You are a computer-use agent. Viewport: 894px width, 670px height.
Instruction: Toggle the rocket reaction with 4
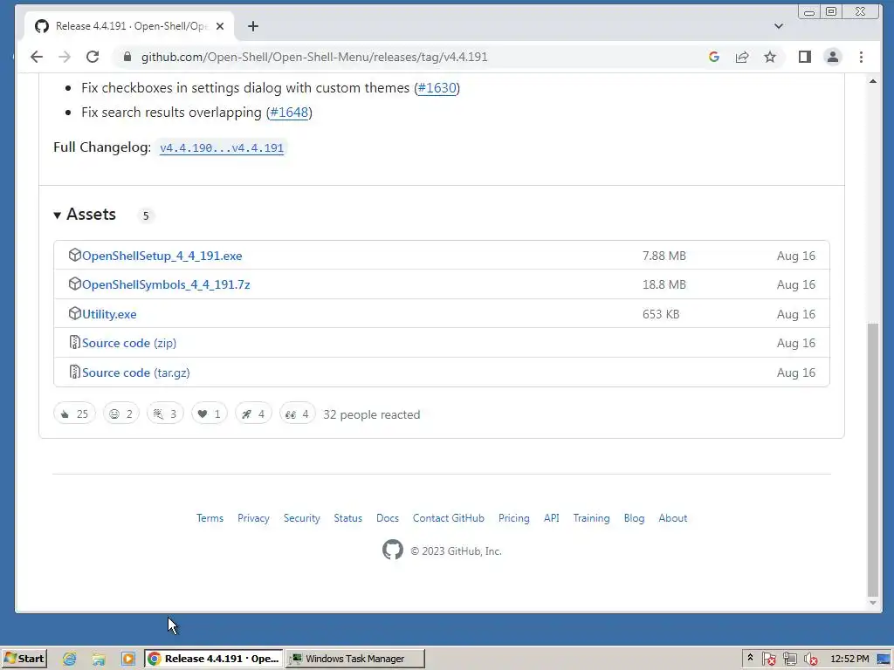click(x=253, y=414)
